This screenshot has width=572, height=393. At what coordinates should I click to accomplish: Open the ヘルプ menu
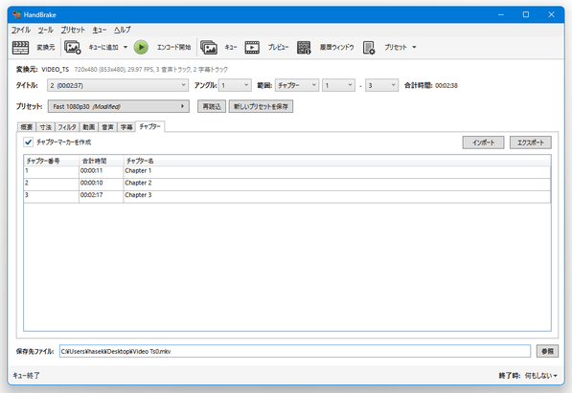point(122,30)
